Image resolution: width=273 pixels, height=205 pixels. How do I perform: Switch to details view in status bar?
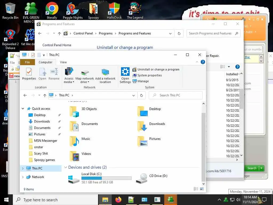[196, 189]
